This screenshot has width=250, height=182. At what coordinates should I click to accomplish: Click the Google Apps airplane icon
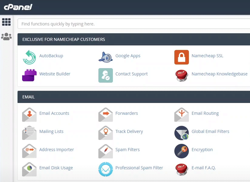click(x=106, y=57)
